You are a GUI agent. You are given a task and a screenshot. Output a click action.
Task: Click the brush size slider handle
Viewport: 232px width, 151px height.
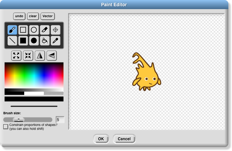point(19,120)
